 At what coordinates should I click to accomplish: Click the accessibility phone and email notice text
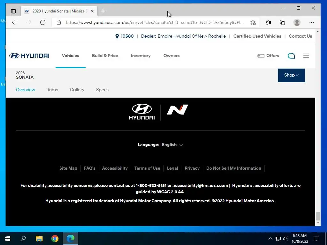[160, 189]
